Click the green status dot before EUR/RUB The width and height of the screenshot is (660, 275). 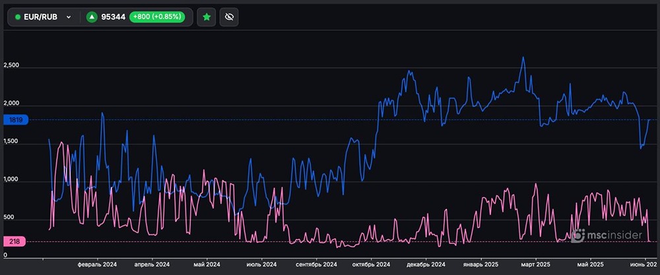[x=17, y=17]
